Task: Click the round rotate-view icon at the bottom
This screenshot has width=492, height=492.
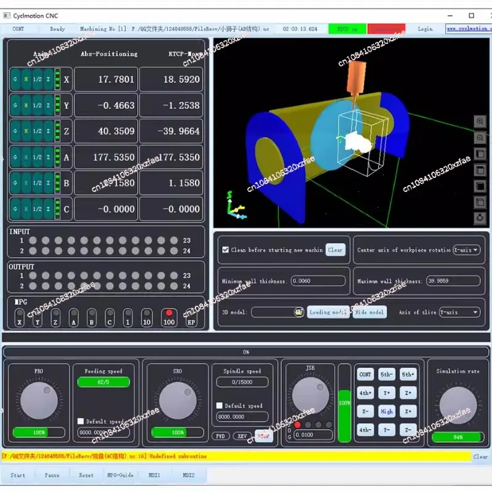Action: pos(480,218)
